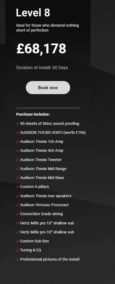
Task: Click Audison Thesis Mid Bass item
Action: tap(40, 178)
